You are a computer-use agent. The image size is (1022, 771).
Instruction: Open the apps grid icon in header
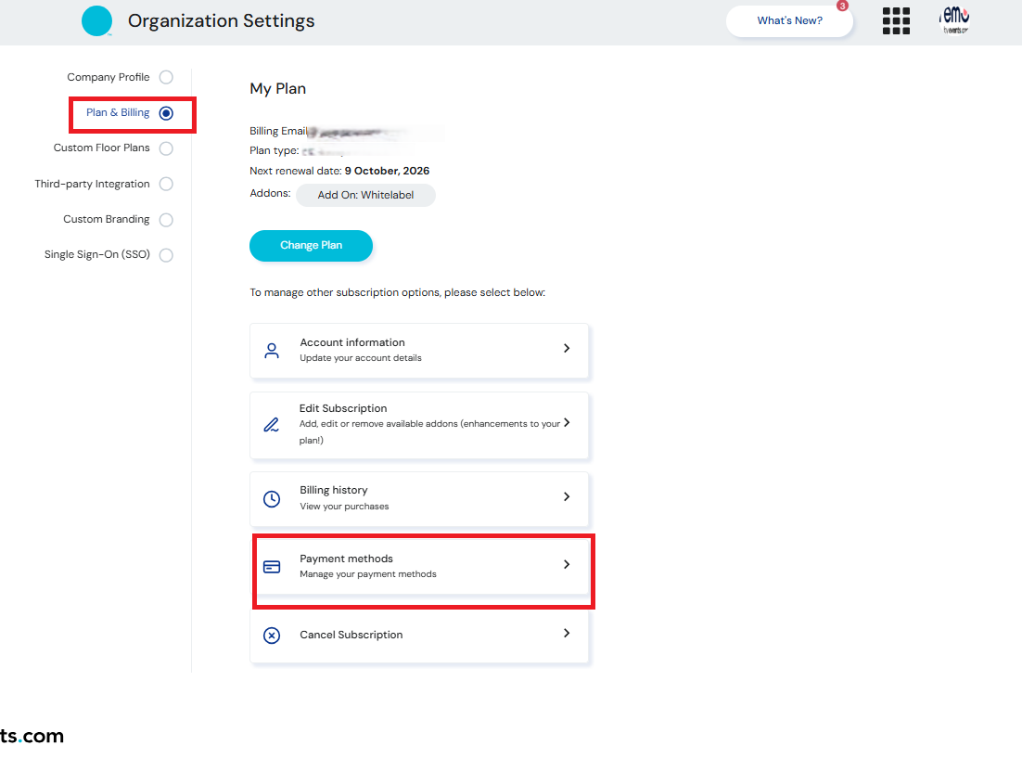(x=896, y=20)
